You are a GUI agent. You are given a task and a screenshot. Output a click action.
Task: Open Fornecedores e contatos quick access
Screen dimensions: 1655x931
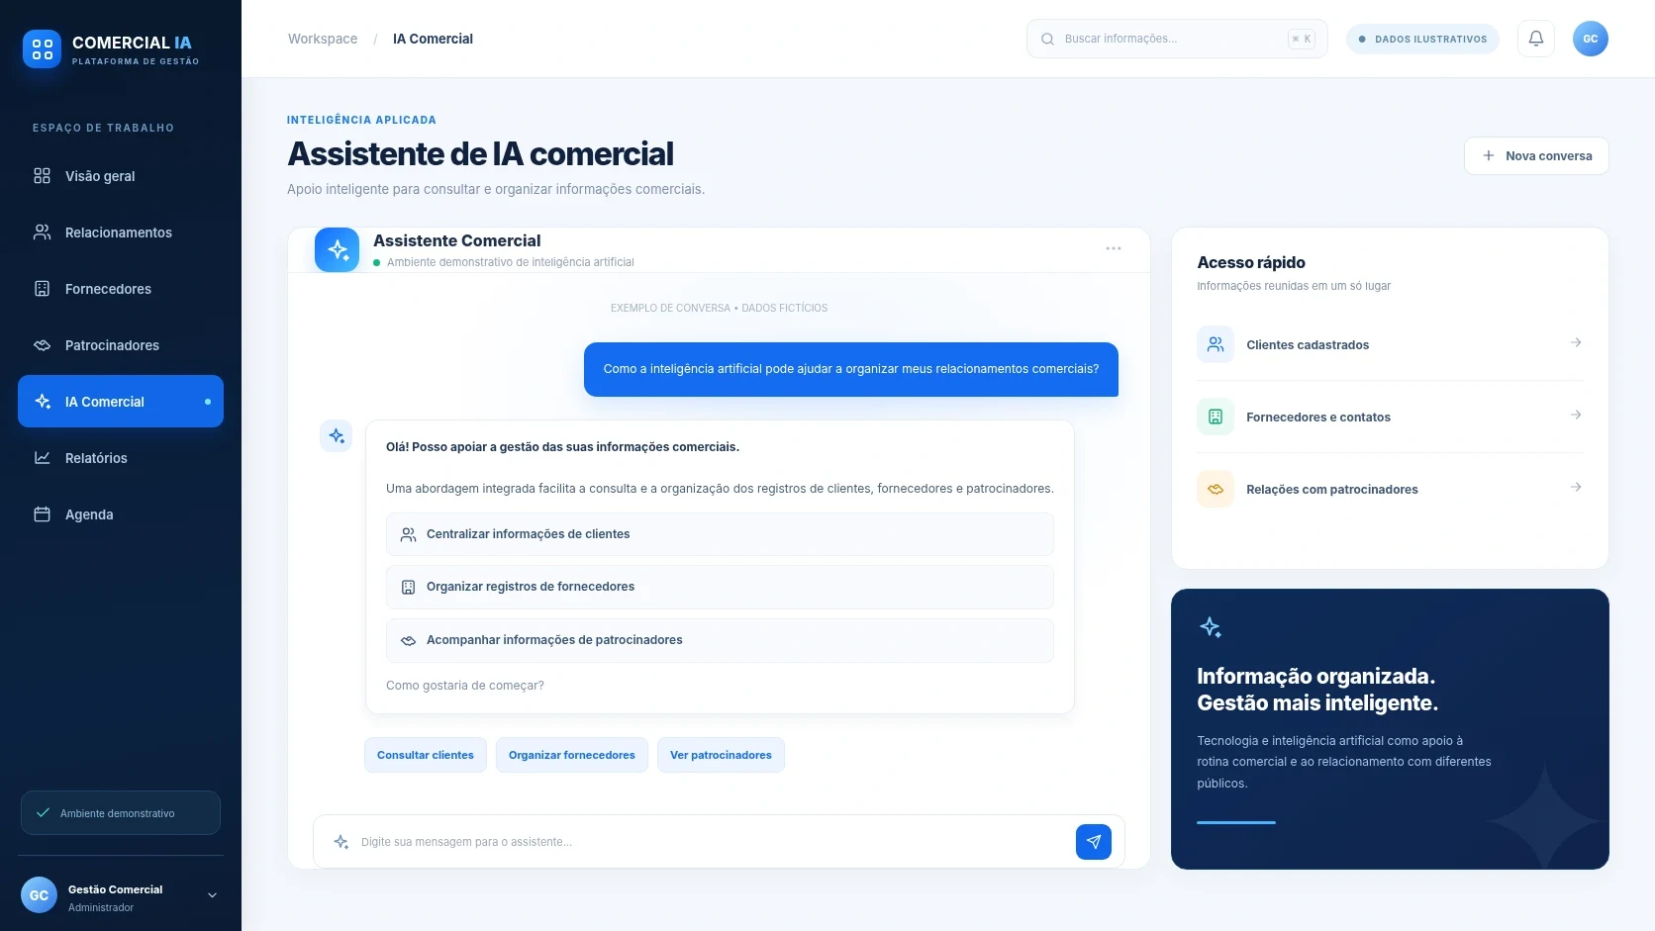coord(1390,417)
